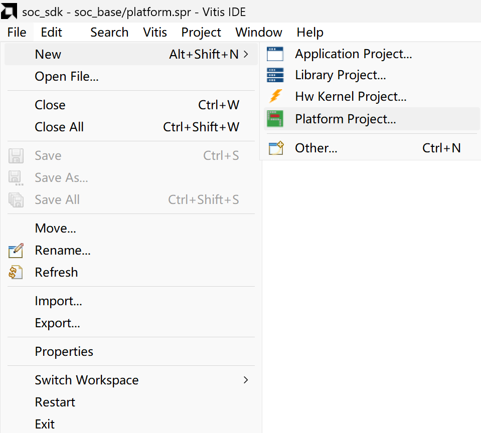Screen dimensions: 481x433
Task: Select Restart in the File menu
Action: click(55, 402)
